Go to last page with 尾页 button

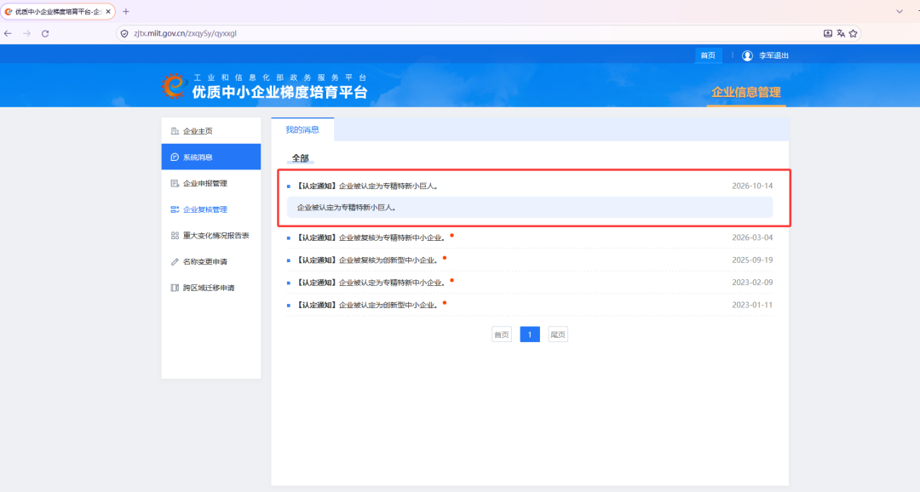[x=557, y=335]
